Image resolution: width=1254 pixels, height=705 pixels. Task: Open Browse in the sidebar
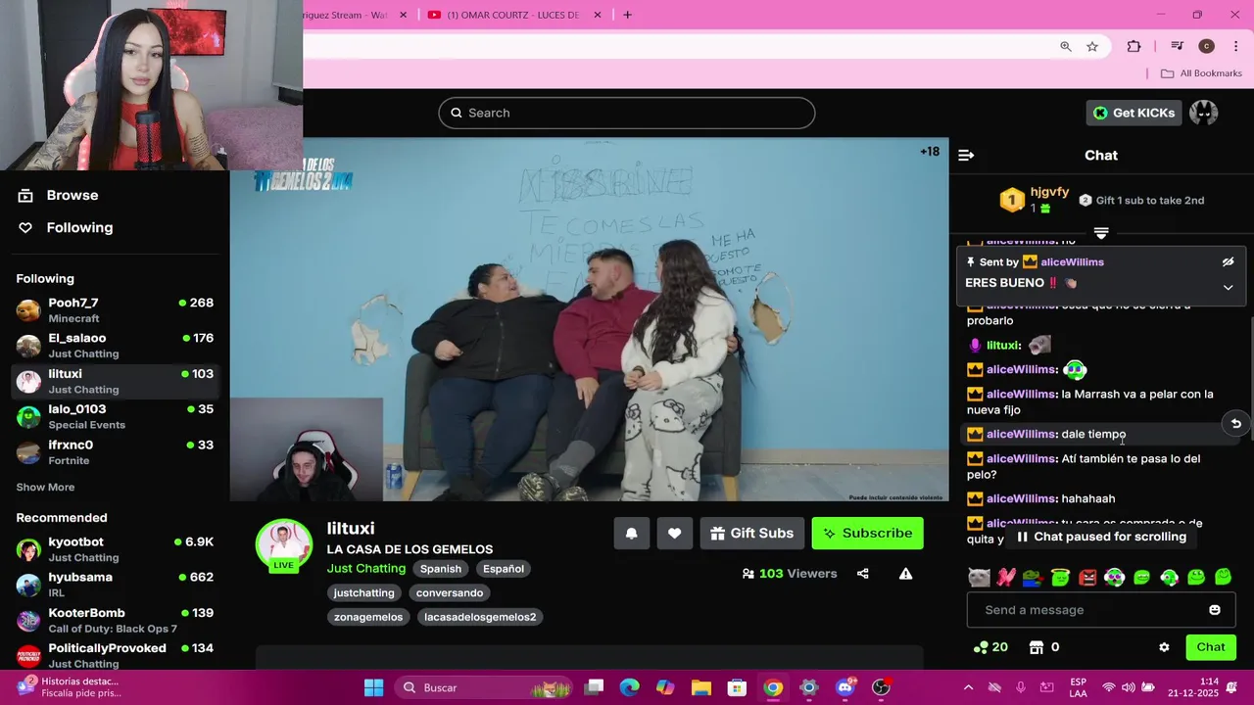58,195
